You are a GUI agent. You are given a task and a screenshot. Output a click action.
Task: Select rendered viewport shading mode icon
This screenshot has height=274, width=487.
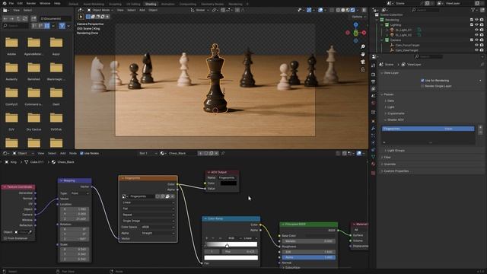coord(352,10)
